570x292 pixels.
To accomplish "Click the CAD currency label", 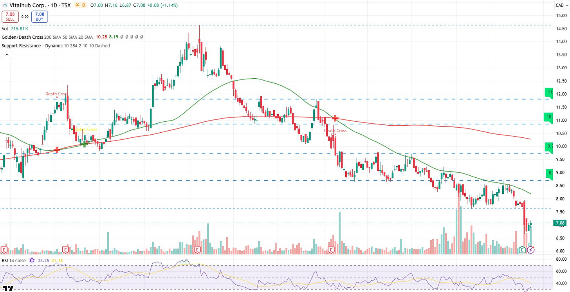I will click(560, 5).
